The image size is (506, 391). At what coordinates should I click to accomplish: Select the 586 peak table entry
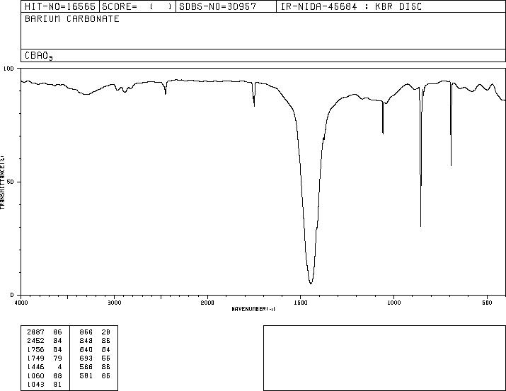(x=95, y=367)
